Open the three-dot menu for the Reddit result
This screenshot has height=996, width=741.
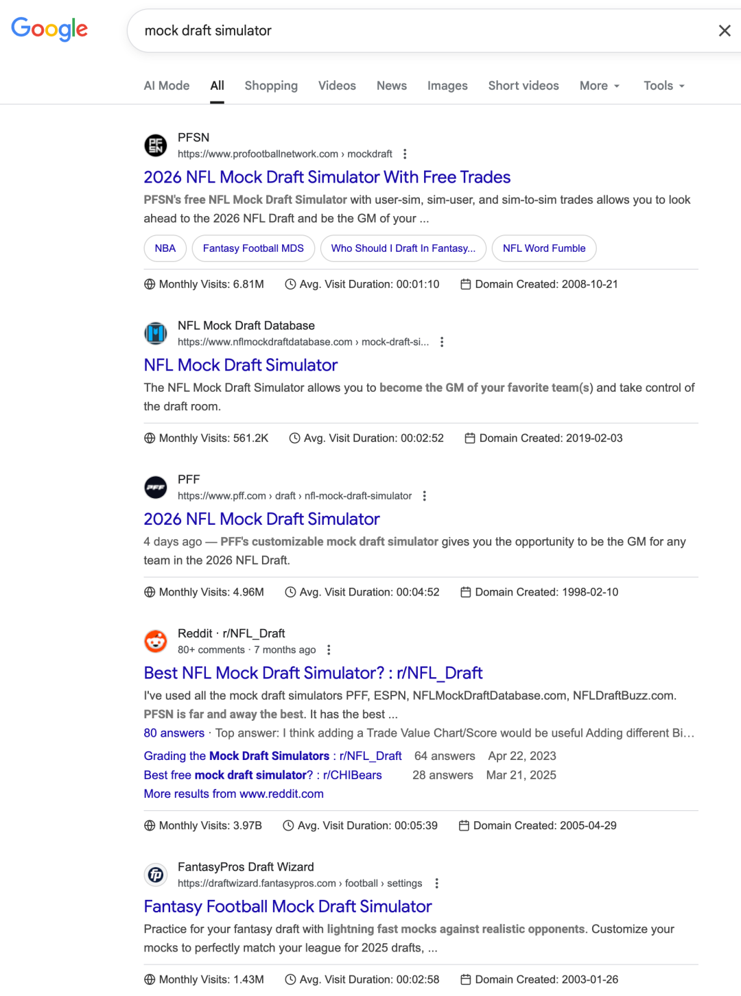[329, 650]
